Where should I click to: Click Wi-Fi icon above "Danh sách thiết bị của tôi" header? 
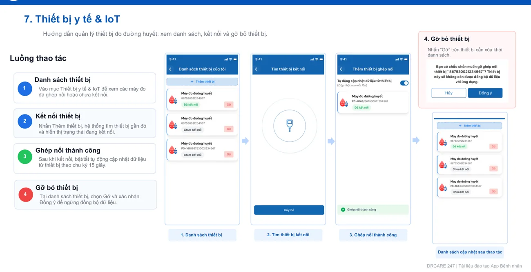[230, 59]
